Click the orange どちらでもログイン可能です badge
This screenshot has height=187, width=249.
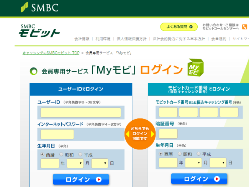(140, 134)
